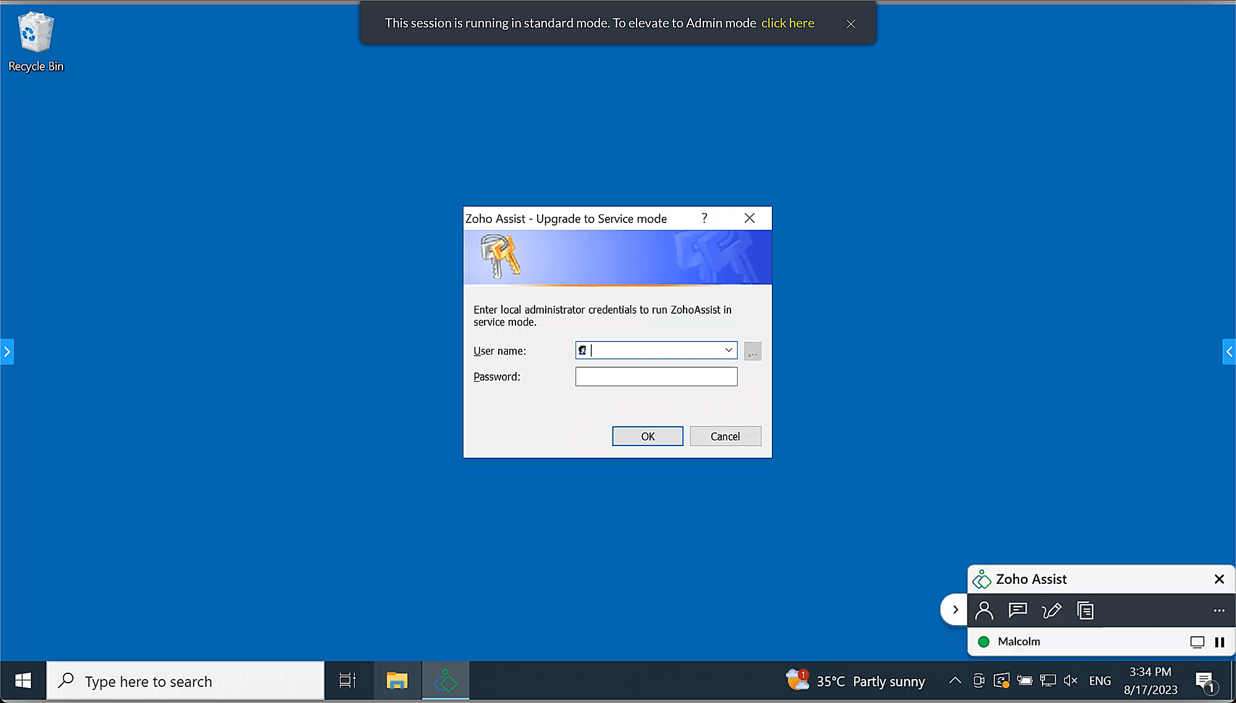The image size is (1236, 703).
Task: Select the annotation pen tool
Action: point(1051,610)
